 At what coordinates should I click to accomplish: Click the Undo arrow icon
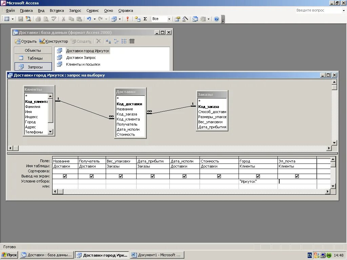point(89,19)
